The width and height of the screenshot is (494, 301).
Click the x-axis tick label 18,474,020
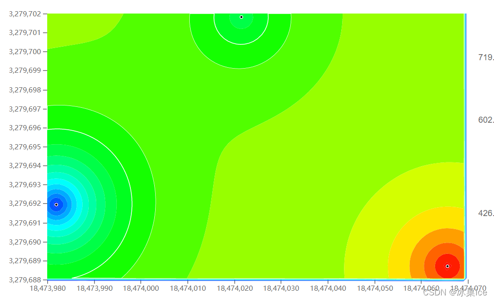(236, 288)
